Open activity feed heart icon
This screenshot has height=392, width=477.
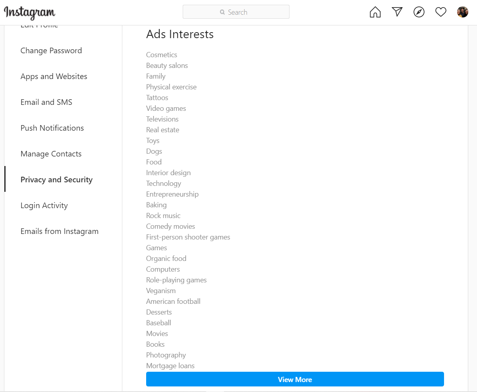click(x=440, y=12)
